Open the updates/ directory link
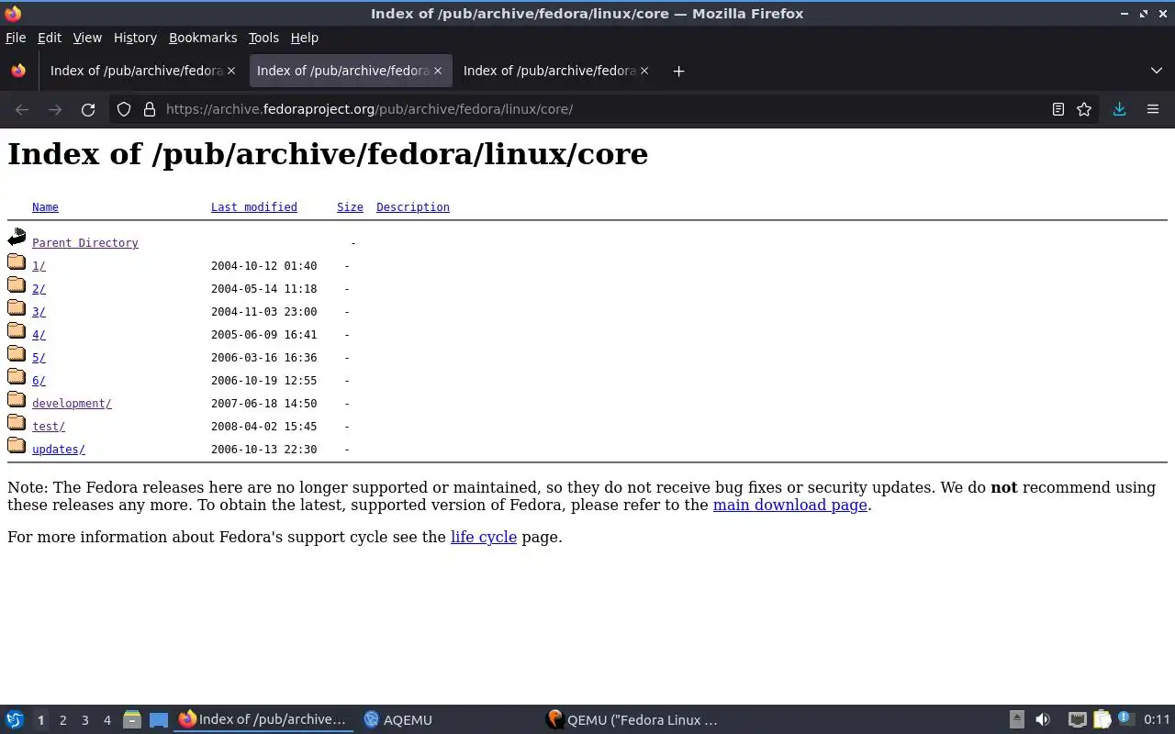 point(59,450)
